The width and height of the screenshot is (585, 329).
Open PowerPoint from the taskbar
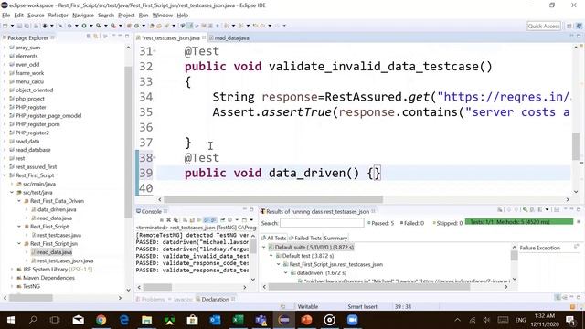[x=307, y=320]
